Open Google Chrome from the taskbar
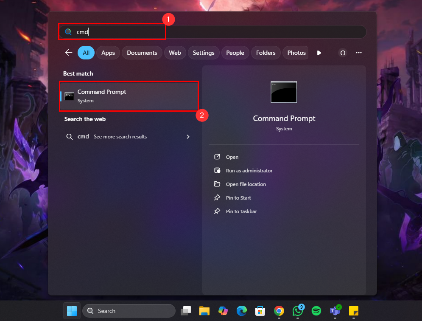This screenshot has height=321, width=422. coord(279,311)
